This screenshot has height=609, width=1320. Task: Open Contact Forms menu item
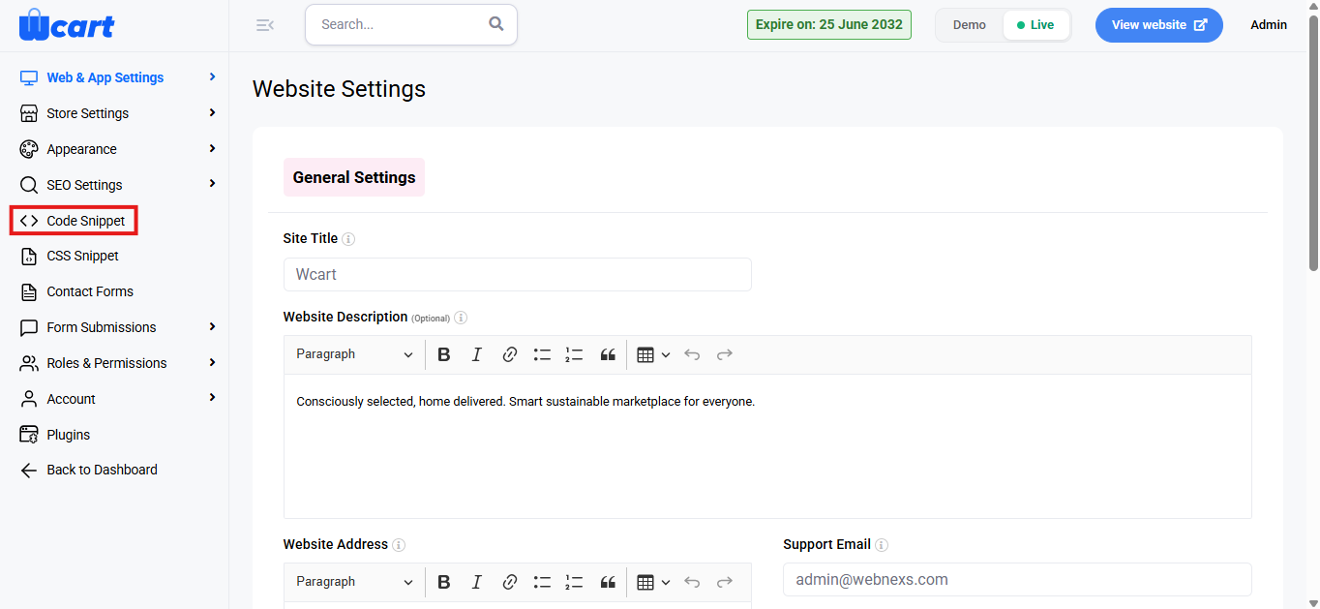pos(76,291)
